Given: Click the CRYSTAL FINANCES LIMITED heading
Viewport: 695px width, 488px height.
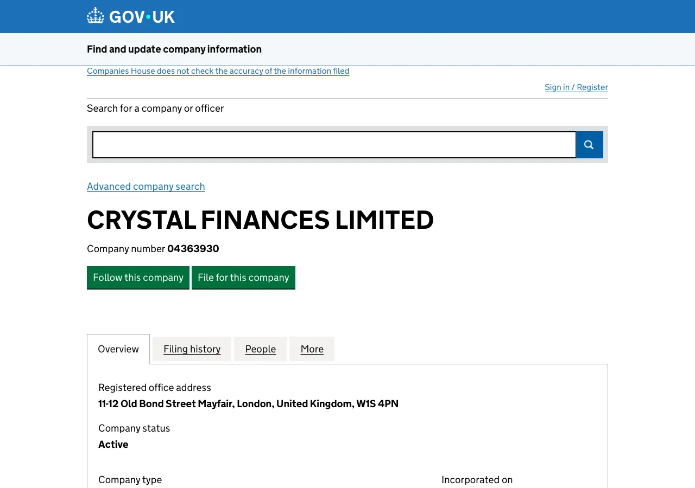Looking at the screenshot, I should 260,220.
